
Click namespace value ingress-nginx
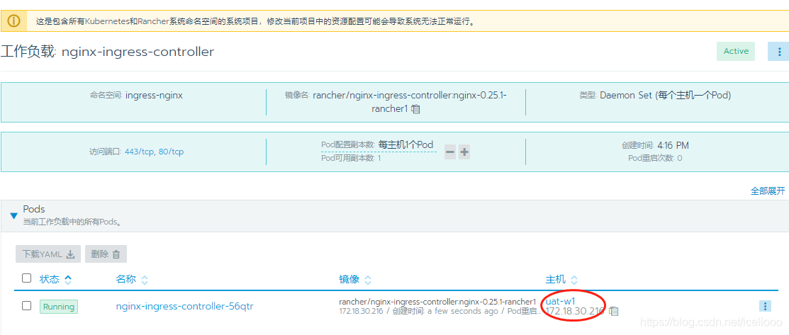click(x=154, y=95)
